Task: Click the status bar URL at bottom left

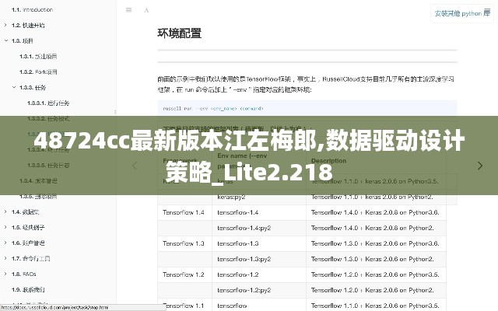Action: point(54,308)
